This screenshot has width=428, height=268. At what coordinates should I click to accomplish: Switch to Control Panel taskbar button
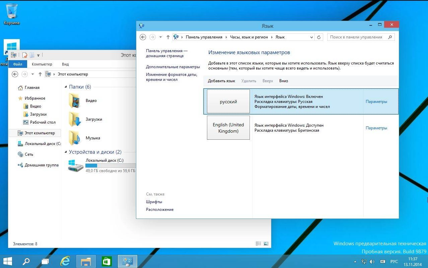coord(128,261)
